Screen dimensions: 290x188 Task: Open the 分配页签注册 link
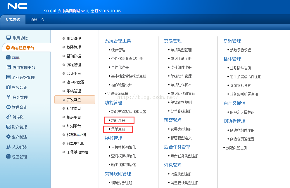(237, 148)
